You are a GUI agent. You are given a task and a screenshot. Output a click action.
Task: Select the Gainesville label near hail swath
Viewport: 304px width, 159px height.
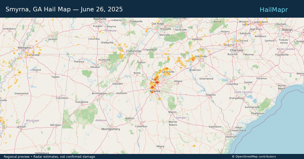click(x=168, y=72)
